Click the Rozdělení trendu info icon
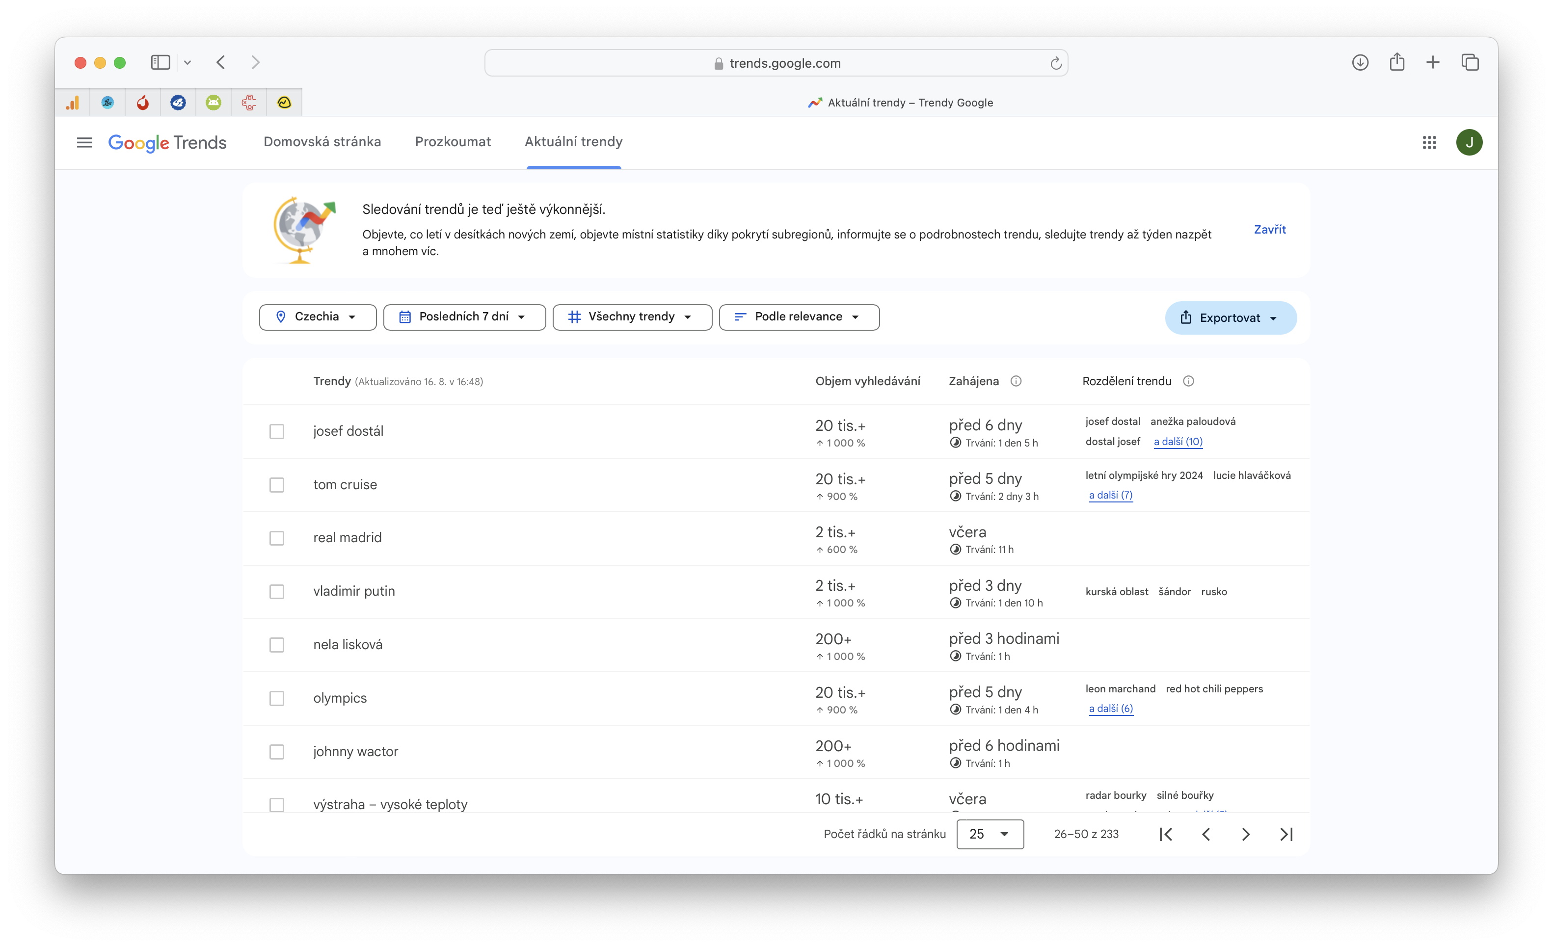 1188,381
